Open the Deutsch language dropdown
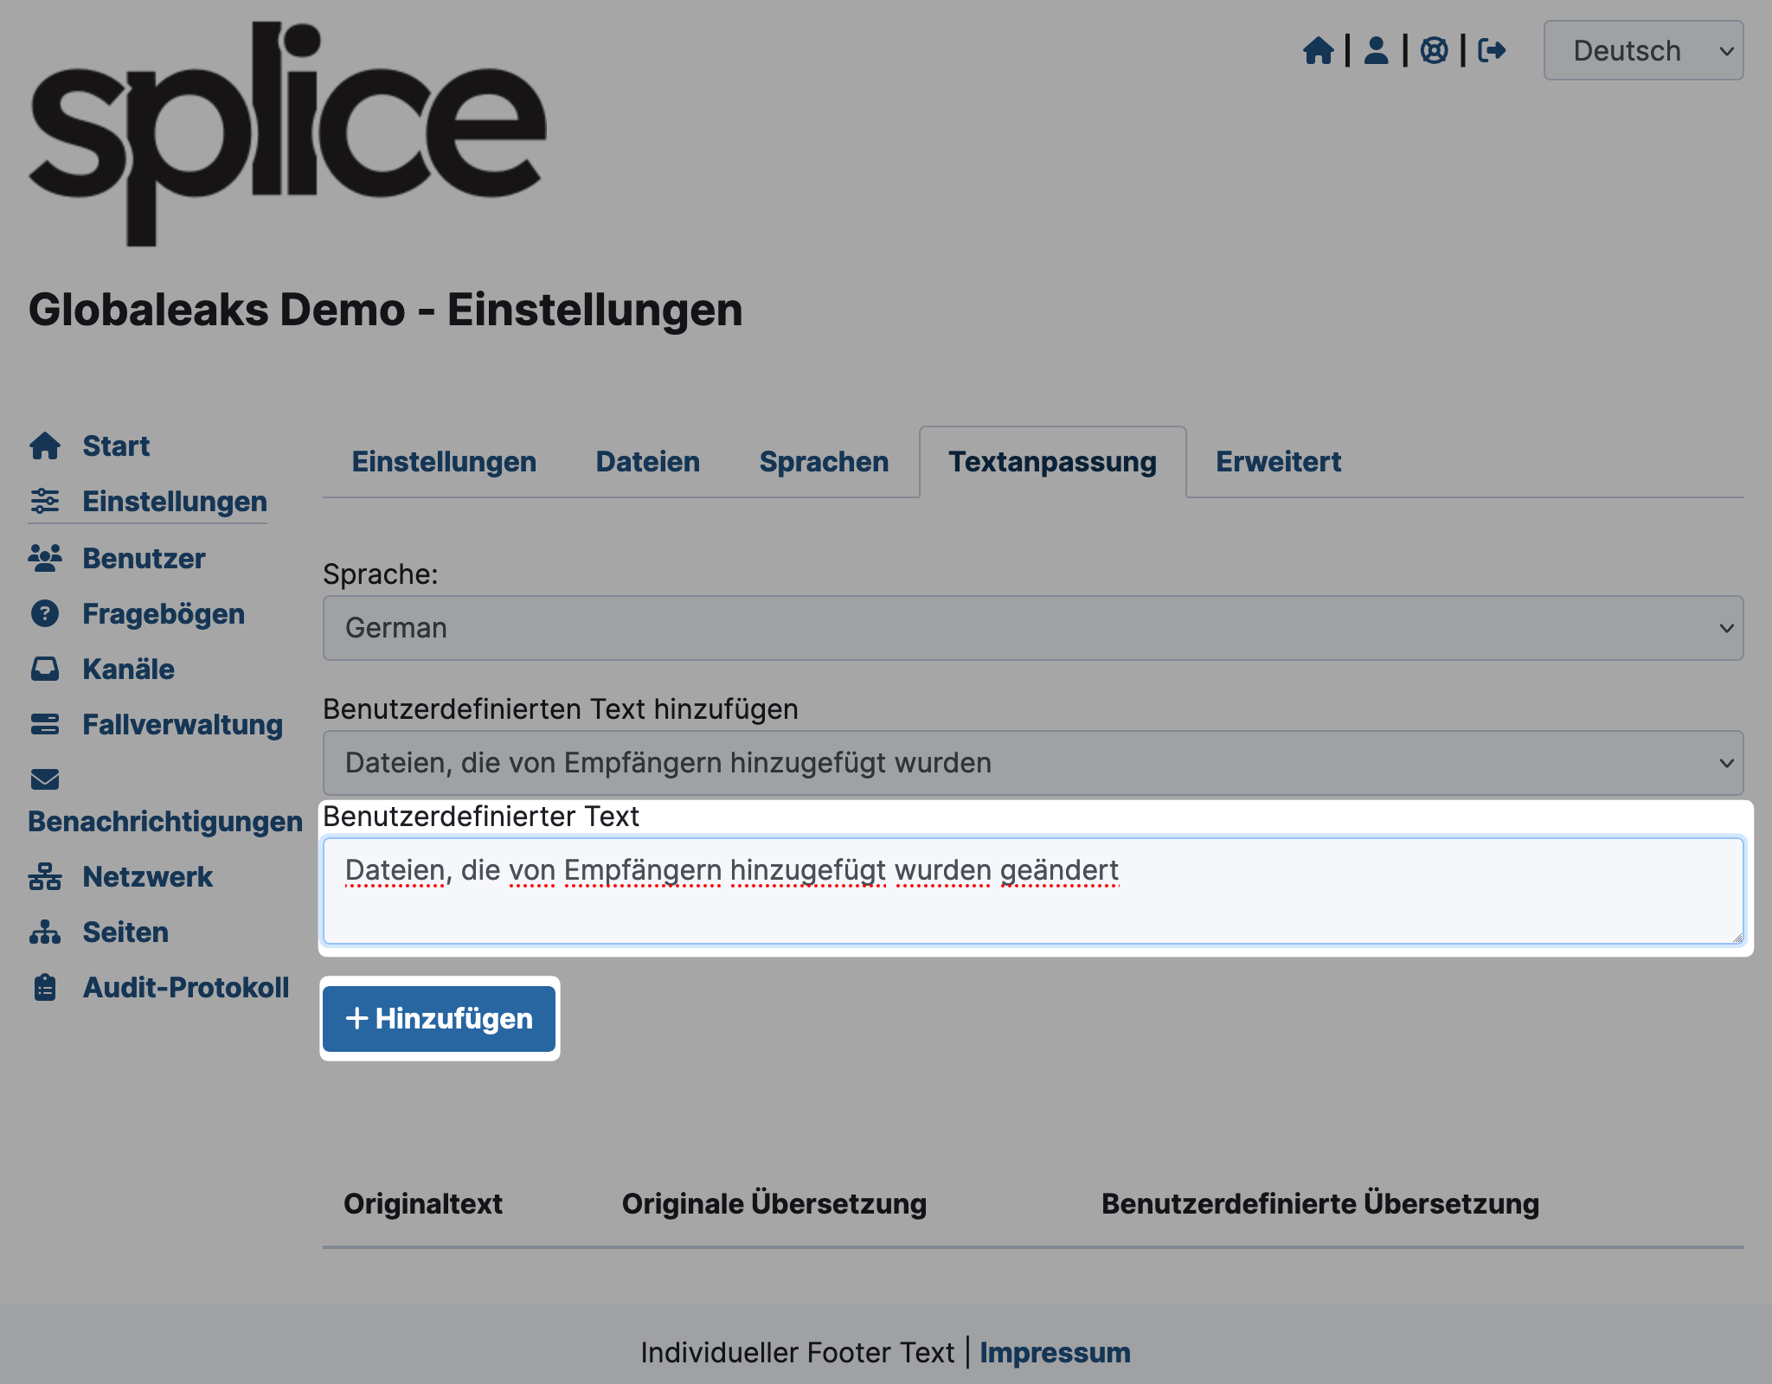This screenshot has width=1772, height=1384. coord(1643,50)
